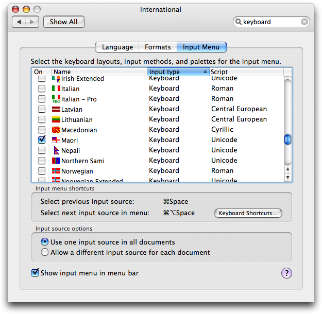Open Keyboard Shortcuts settings
This screenshot has height=314, width=322.
coord(248,213)
